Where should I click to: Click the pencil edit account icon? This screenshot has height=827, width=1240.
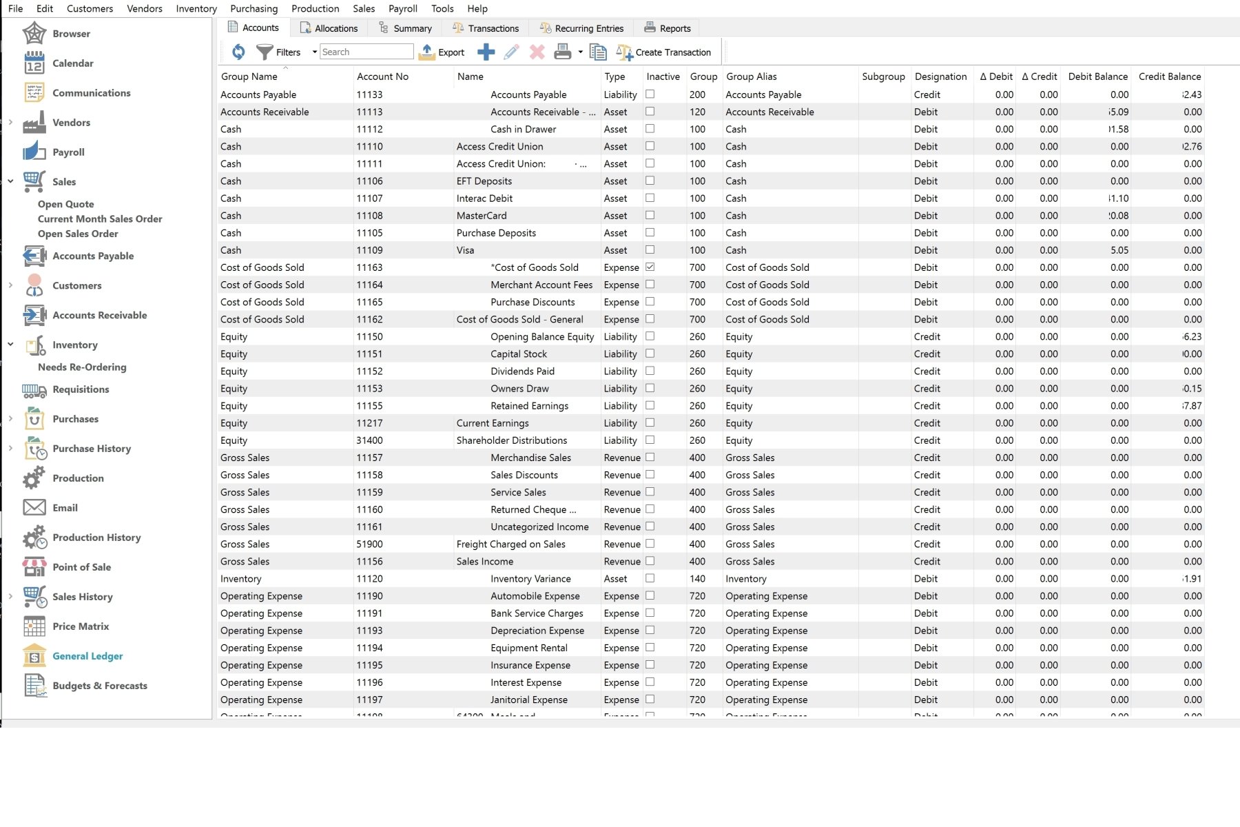[x=511, y=52]
